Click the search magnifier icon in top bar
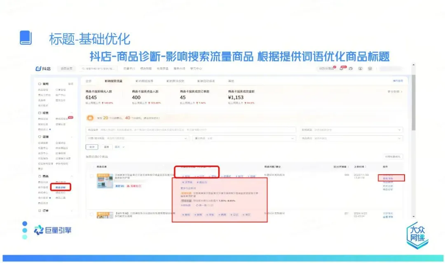 [83, 69]
